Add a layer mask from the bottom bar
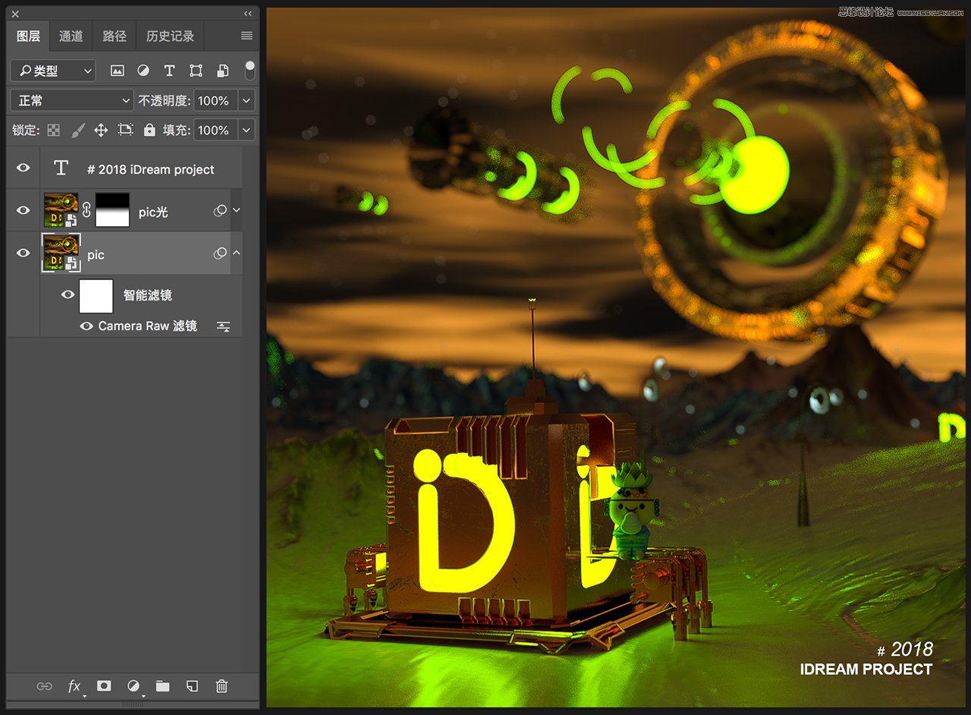Screen dimensions: 971x715 pos(103,686)
